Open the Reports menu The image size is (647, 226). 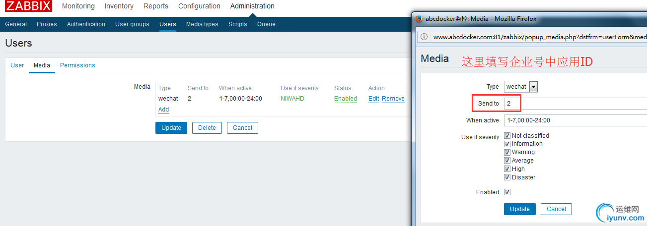pyautogui.click(x=156, y=6)
